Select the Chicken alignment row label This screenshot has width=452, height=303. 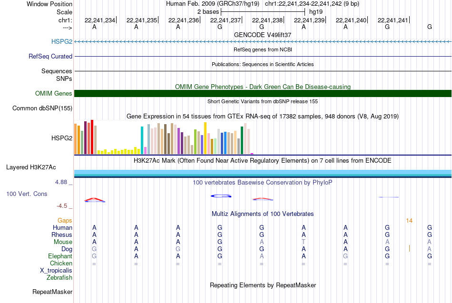tap(61, 263)
